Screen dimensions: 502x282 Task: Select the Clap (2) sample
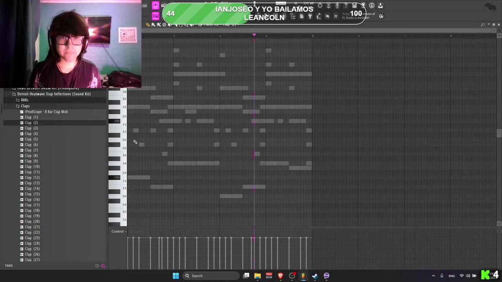[31, 123]
